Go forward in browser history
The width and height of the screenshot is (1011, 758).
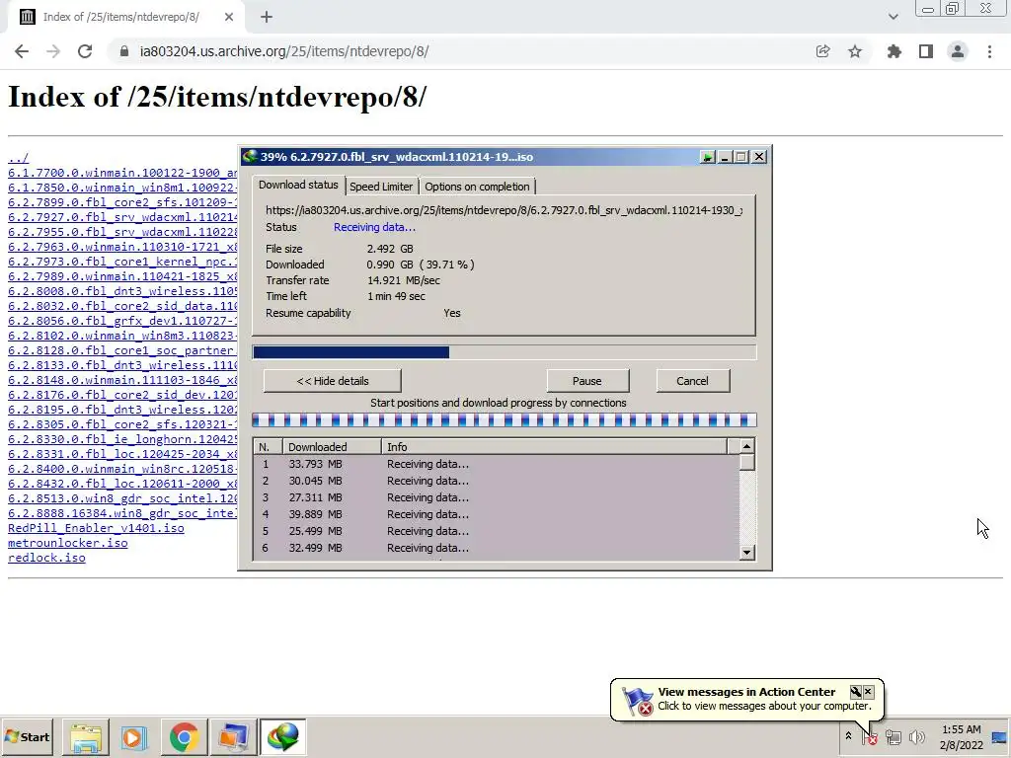53,51
